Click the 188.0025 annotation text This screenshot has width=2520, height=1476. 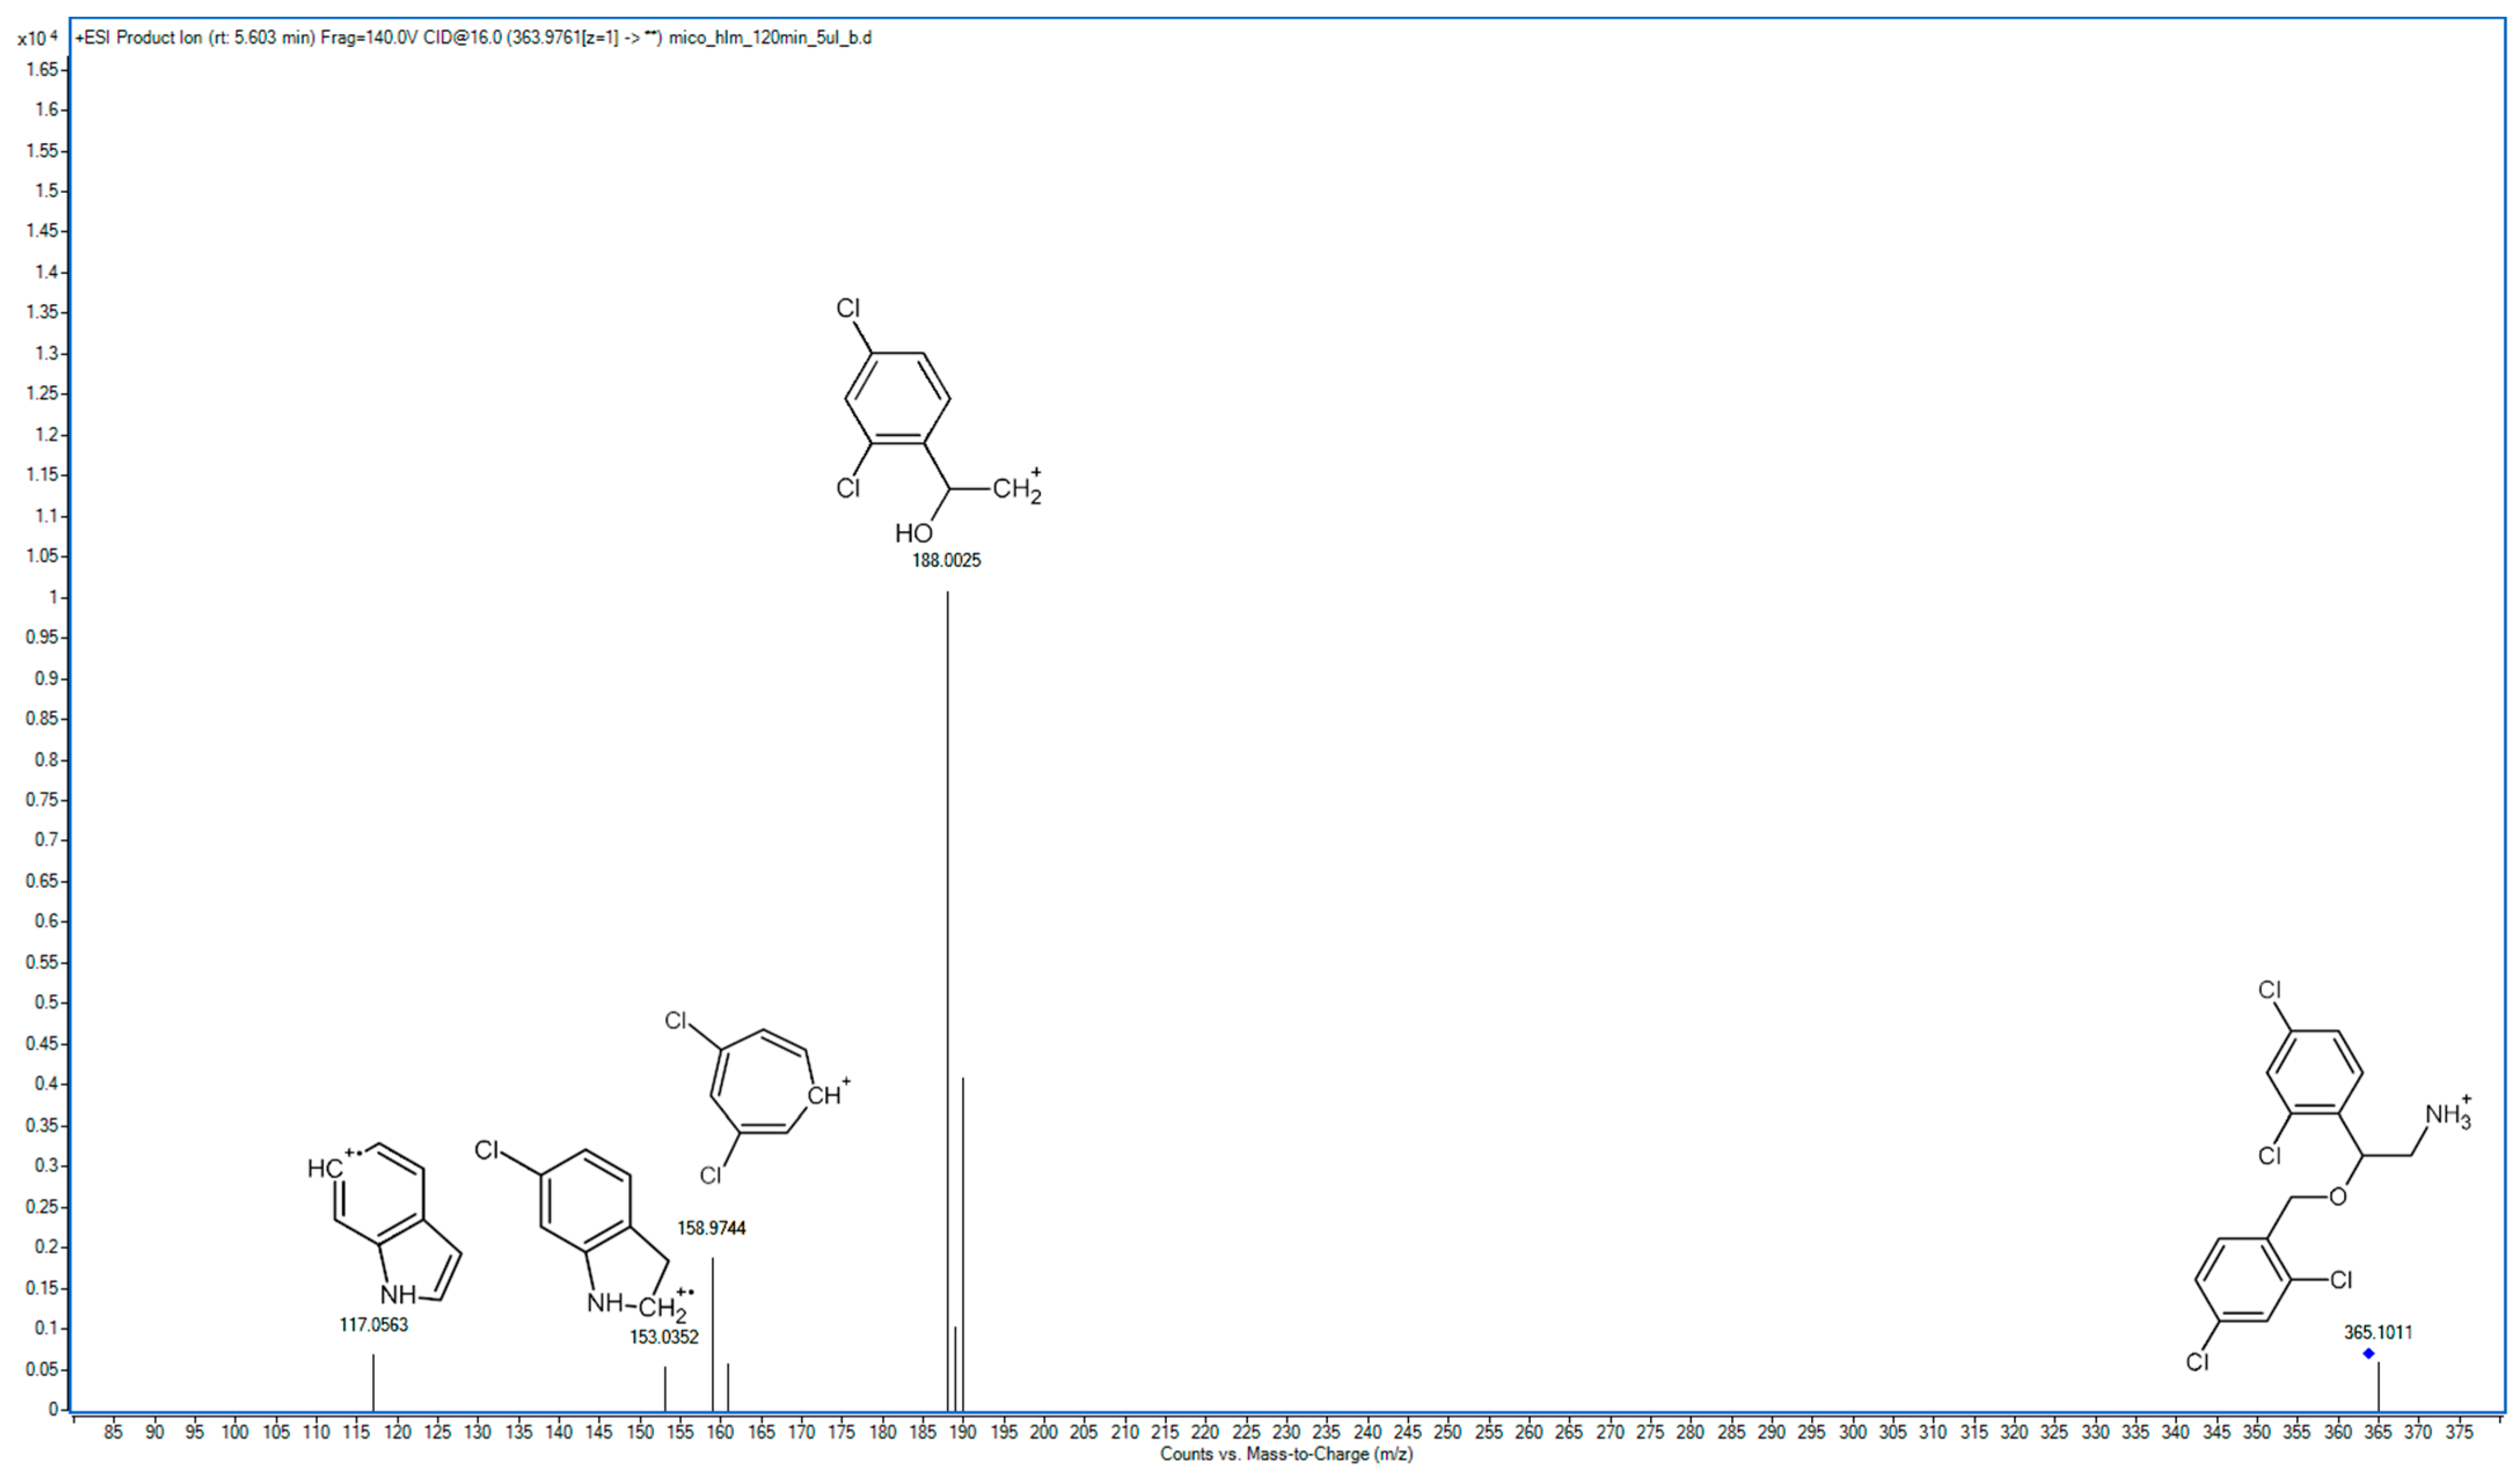(947, 560)
